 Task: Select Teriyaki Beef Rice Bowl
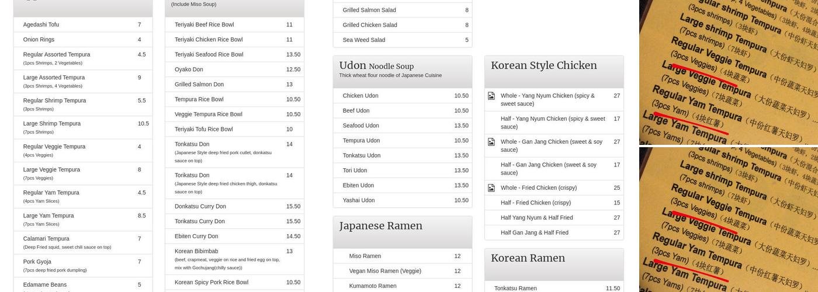pos(234,25)
